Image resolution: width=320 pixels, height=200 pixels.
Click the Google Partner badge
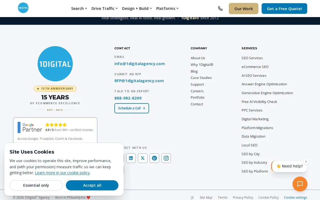coord(30,127)
